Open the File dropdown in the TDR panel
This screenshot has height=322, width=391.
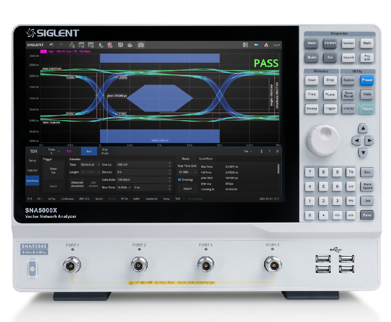tap(248, 151)
